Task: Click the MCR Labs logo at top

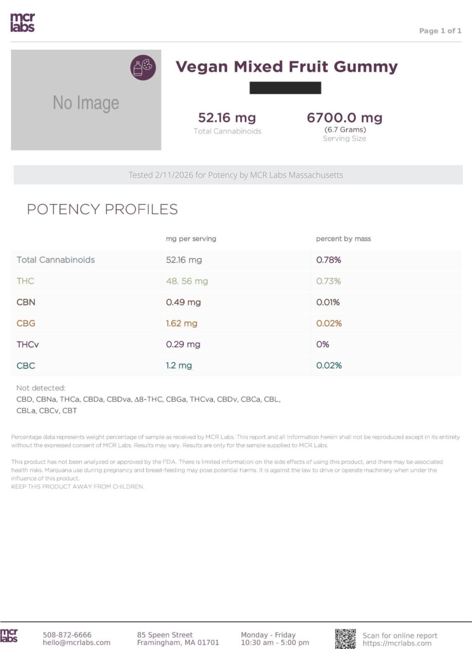Action: coord(22,23)
